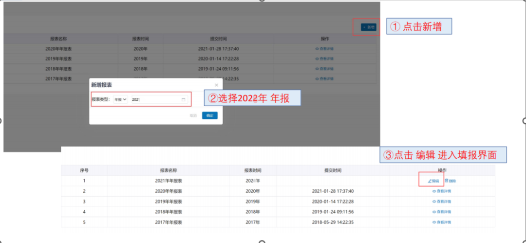Click the 报表名称 column header in the lower table
The width and height of the screenshot is (526, 243).
[x=168, y=170]
